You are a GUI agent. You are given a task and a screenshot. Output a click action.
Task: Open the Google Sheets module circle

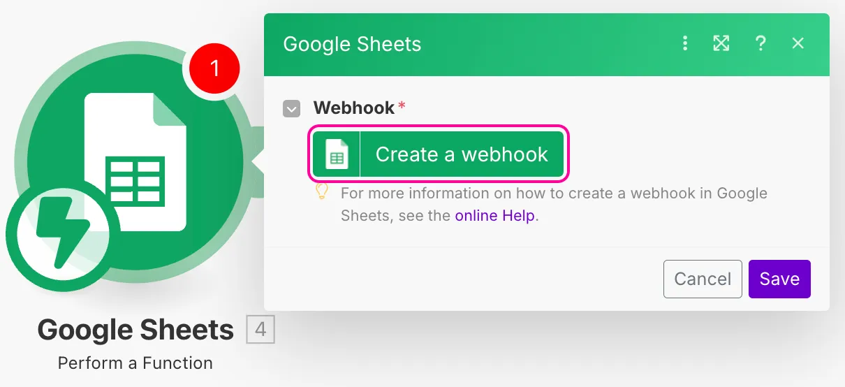[137, 162]
